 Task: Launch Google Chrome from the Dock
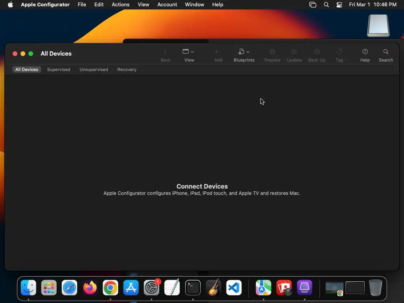[x=110, y=288]
